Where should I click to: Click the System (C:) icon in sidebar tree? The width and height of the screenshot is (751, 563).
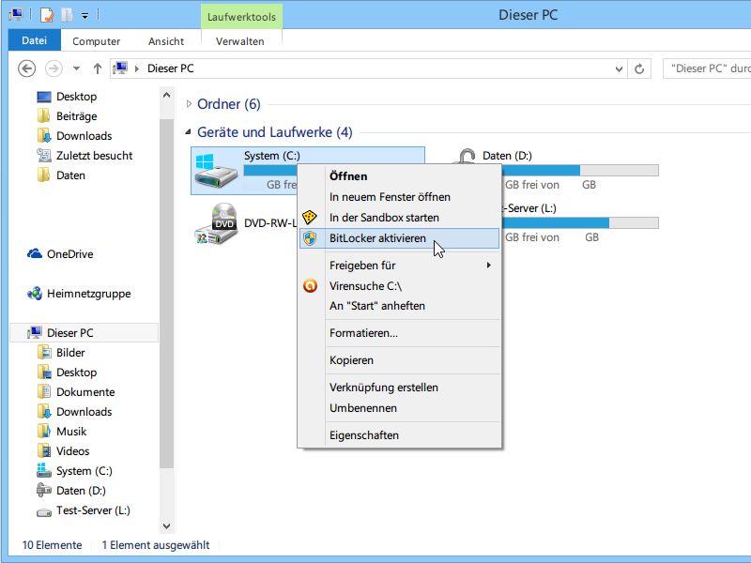click(x=44, y=471)
